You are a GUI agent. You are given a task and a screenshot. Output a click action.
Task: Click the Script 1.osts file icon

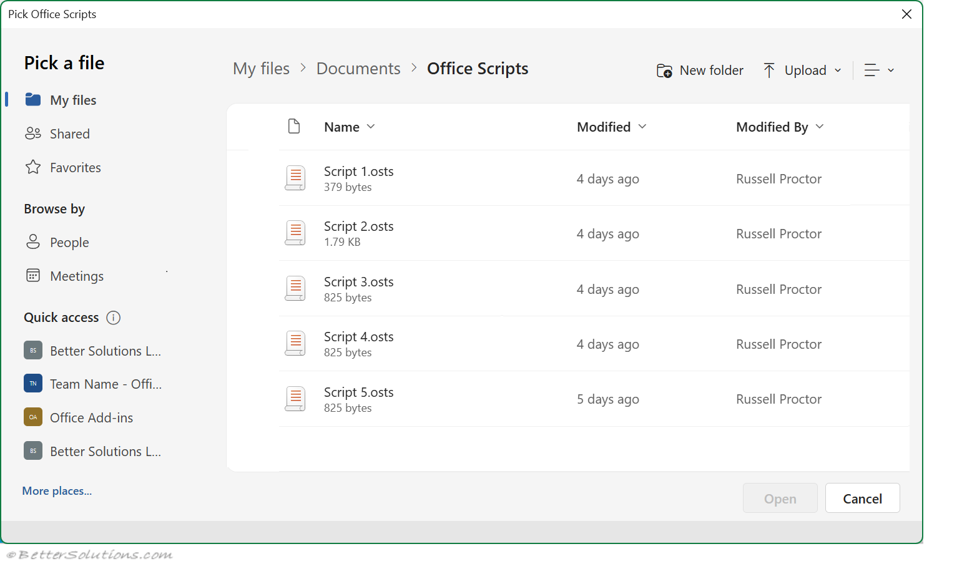coord(295,178)
